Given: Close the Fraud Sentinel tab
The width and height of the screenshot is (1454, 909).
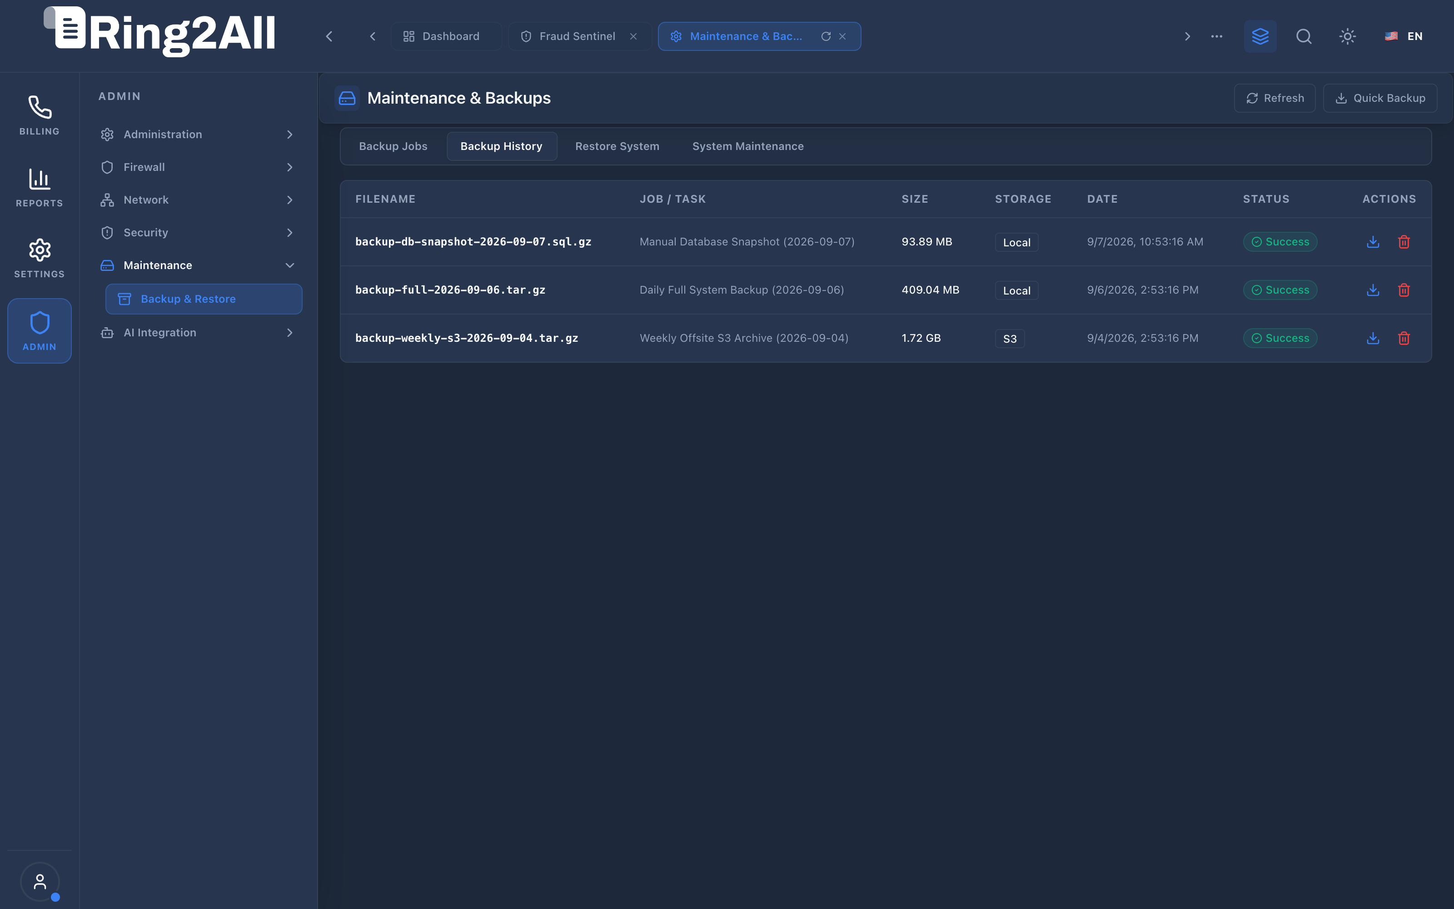Looking at the screenshot, I should click(x=633, y=36).
